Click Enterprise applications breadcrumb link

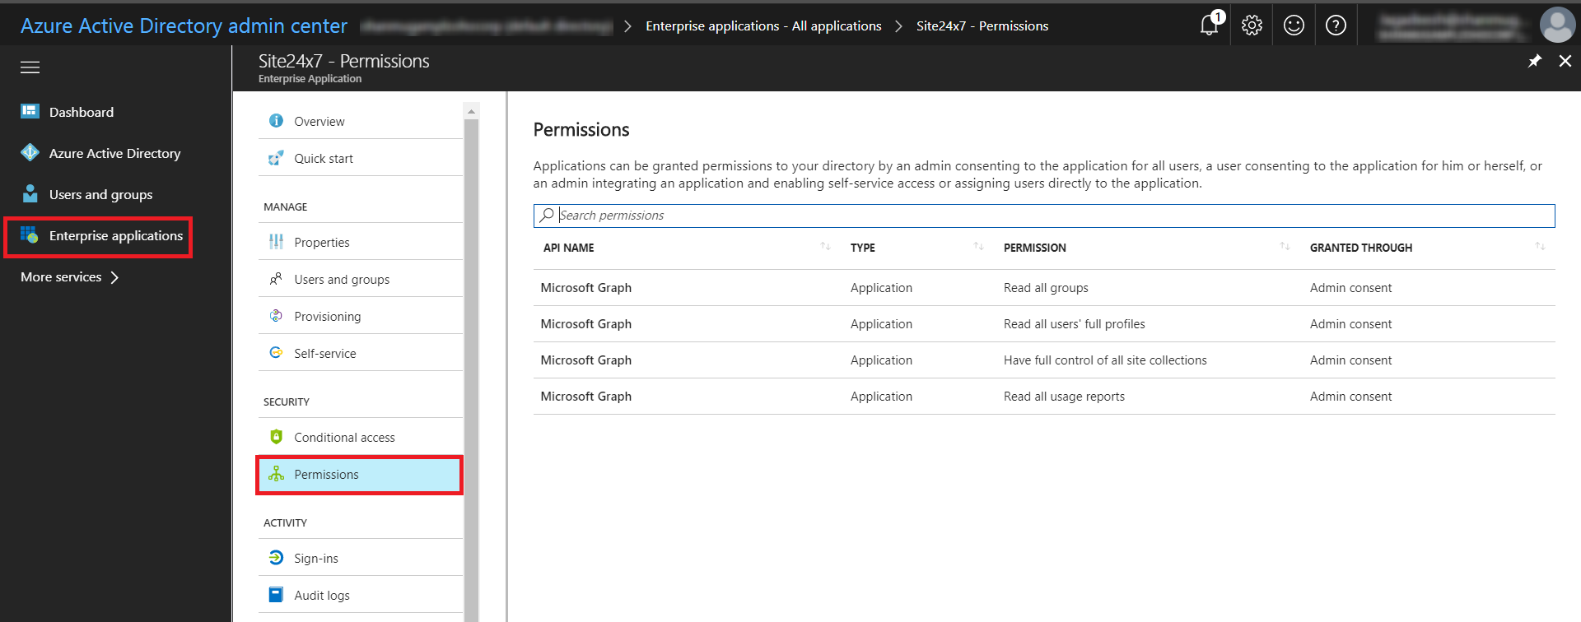[x=763, y=26]
